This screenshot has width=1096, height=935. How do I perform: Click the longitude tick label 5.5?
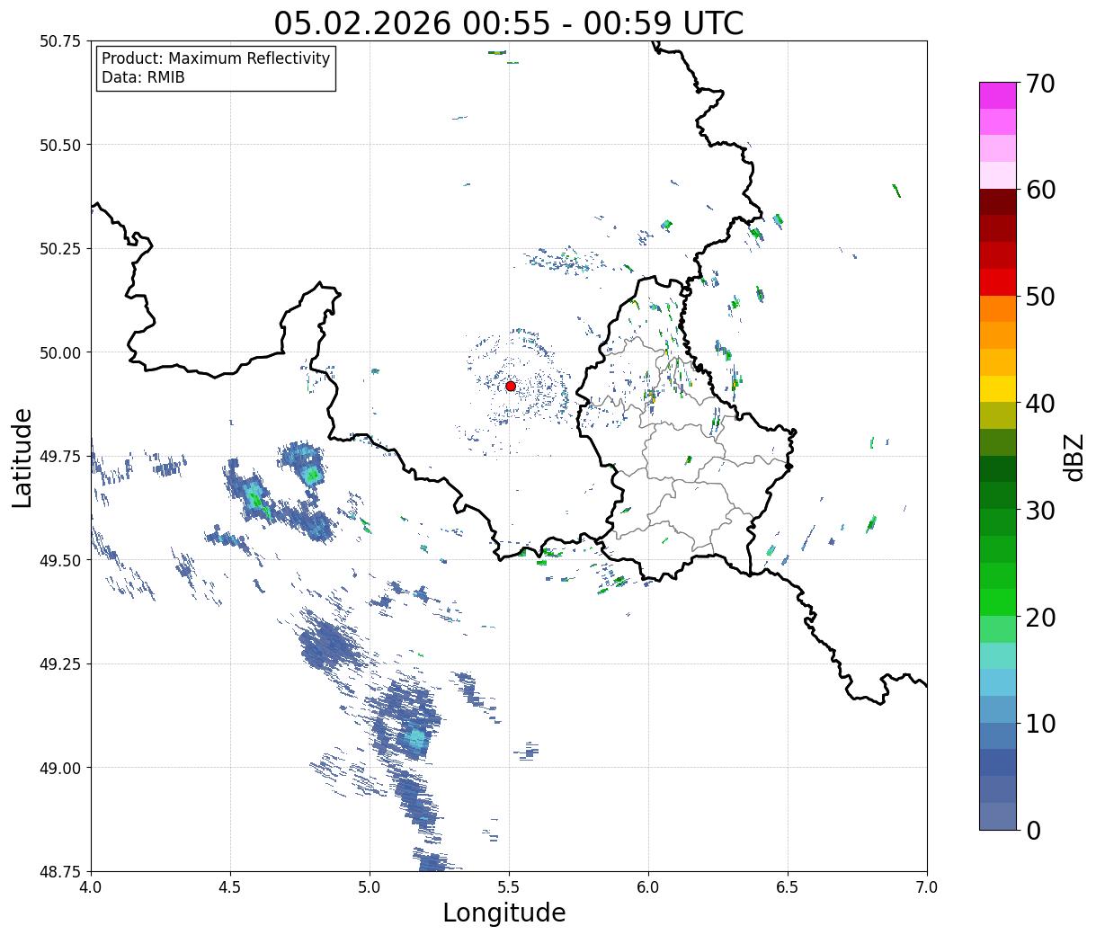[509, 886]
